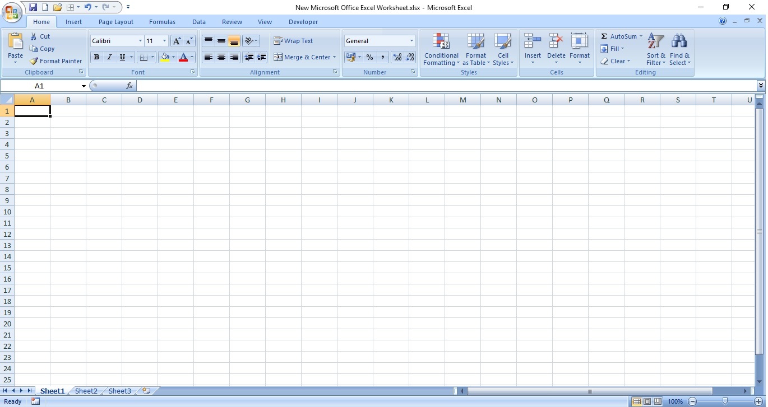Apply italic formatting
The height and width of the screenshot is (407, 768).
pyautogui.click(x=109, y=57)
